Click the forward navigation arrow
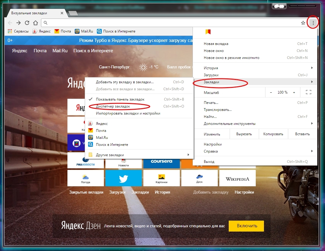Screen dimensions: 325x251 click(x=19, y=23)
